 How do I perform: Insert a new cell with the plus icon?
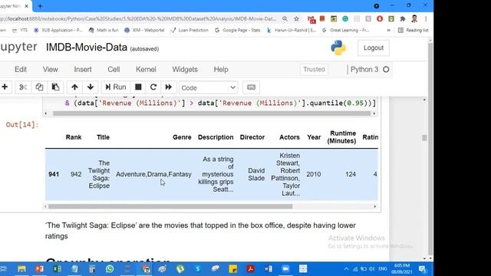(5, 87)
